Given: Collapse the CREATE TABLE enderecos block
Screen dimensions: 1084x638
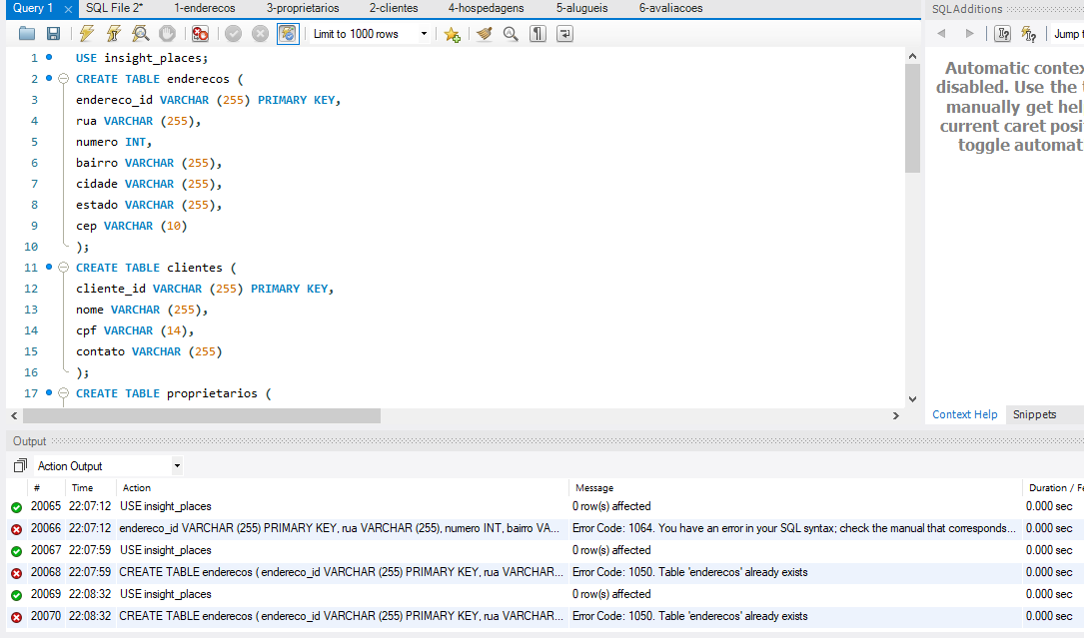Looking at the screenshot, I should tap(64, 79).
